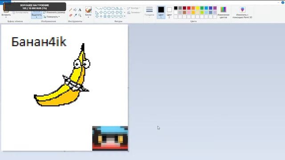Choose the down arrow shape
This screenshot has width=285, height=160.
[97, 16]
